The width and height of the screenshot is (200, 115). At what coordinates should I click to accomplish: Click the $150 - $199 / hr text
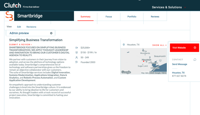[89, 52]
